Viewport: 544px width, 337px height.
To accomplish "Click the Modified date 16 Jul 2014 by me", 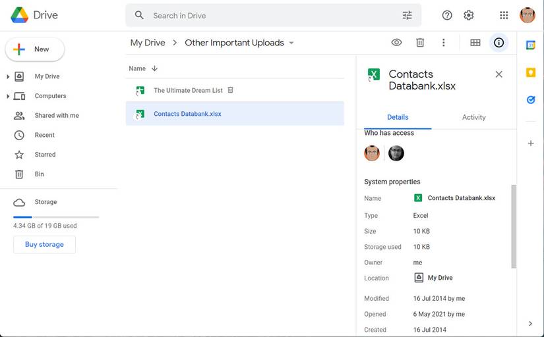I will click(439, 299).
